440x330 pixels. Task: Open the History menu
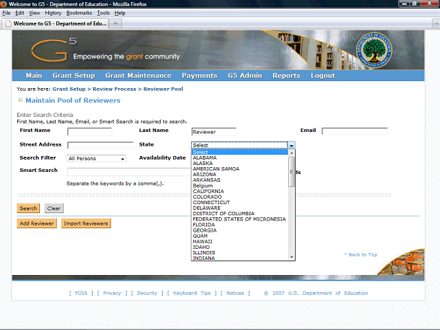tap(53, 13)
